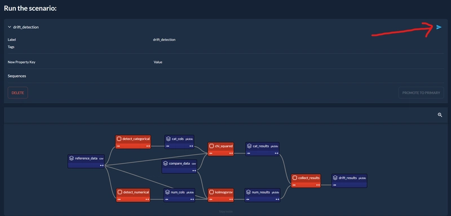This screenshot has height=216, width=451.
Task: Click the reference_data output port
Action: pos(101,165)
